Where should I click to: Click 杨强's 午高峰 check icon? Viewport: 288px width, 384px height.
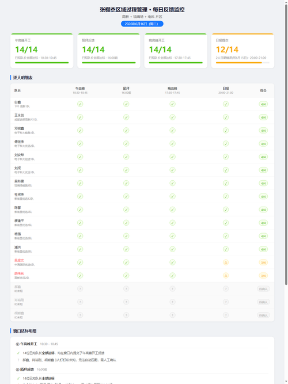(x=80, y=236)
